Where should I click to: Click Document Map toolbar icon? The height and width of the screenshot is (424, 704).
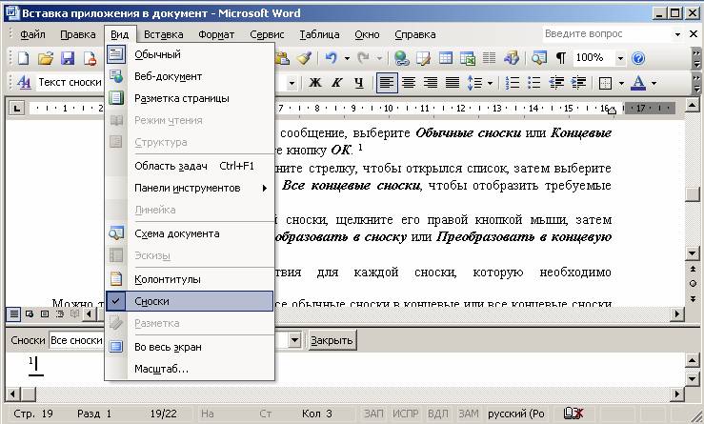coord(539,58)
